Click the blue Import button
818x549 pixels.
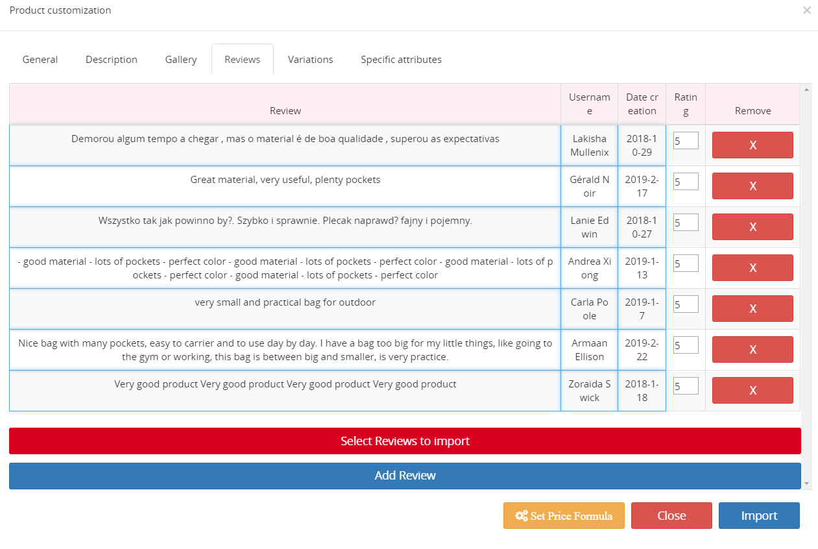(759, 516)
